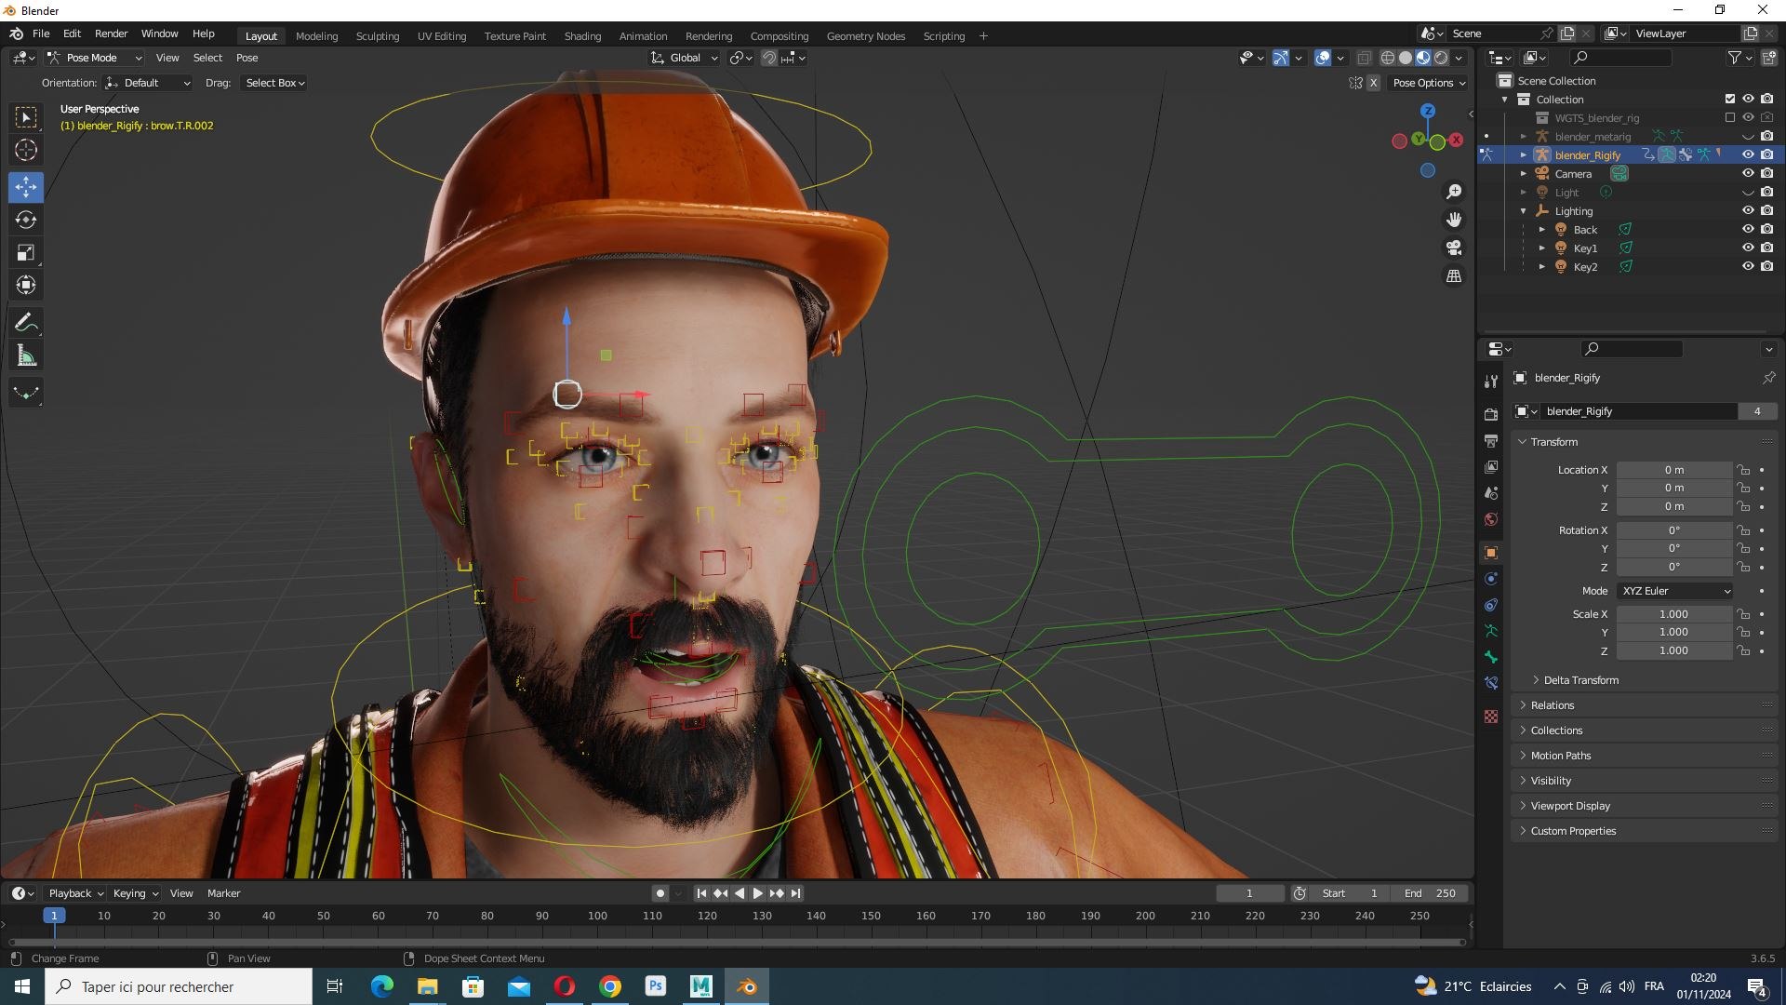Open the Render menu
This screenshot has width=1786, height=1005.
(111, 33)
